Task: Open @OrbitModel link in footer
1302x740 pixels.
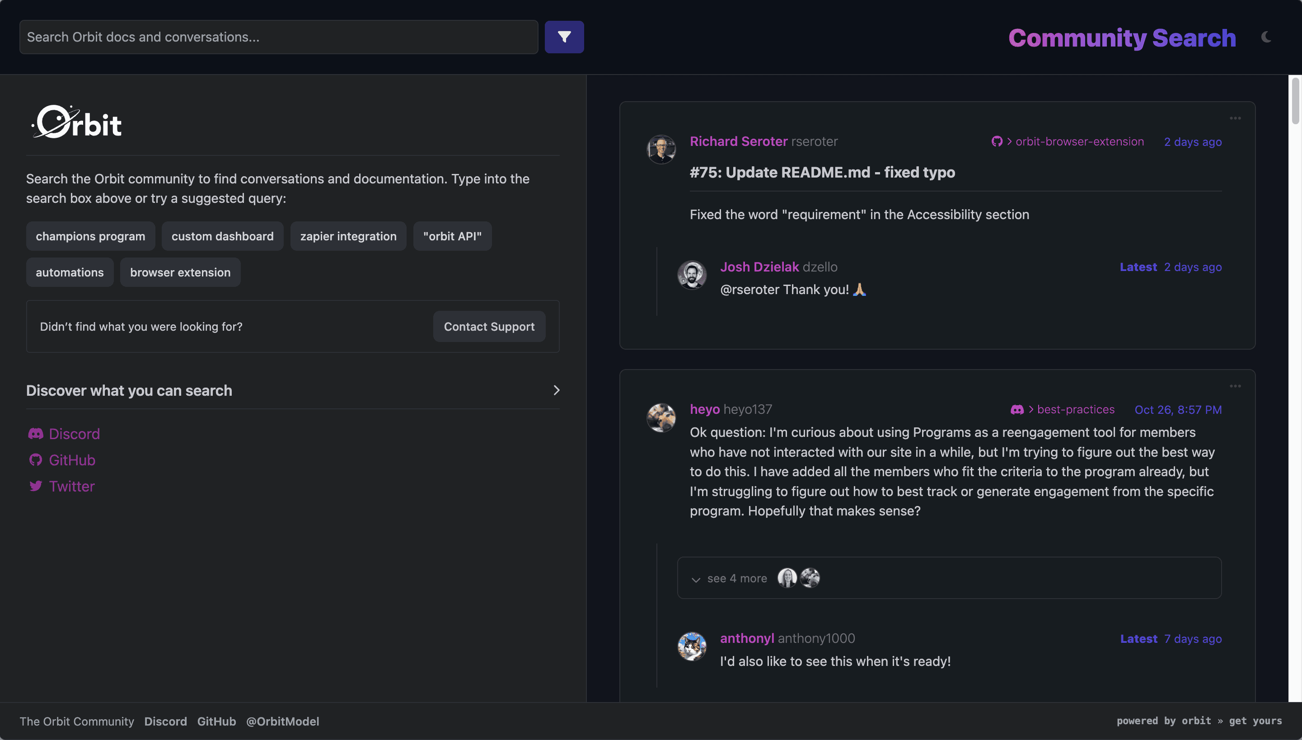Action: click(282, 721)
